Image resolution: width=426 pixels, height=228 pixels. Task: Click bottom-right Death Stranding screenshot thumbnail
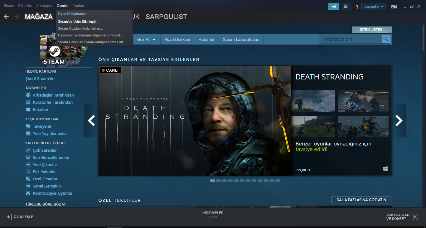tap(363, 126)
